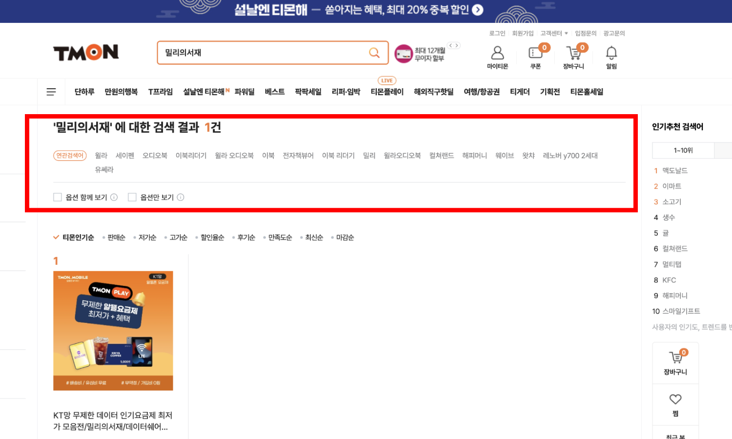Screen dimensions: 732x439
Task: Sort by 최신순
Action: pos(314,238)
